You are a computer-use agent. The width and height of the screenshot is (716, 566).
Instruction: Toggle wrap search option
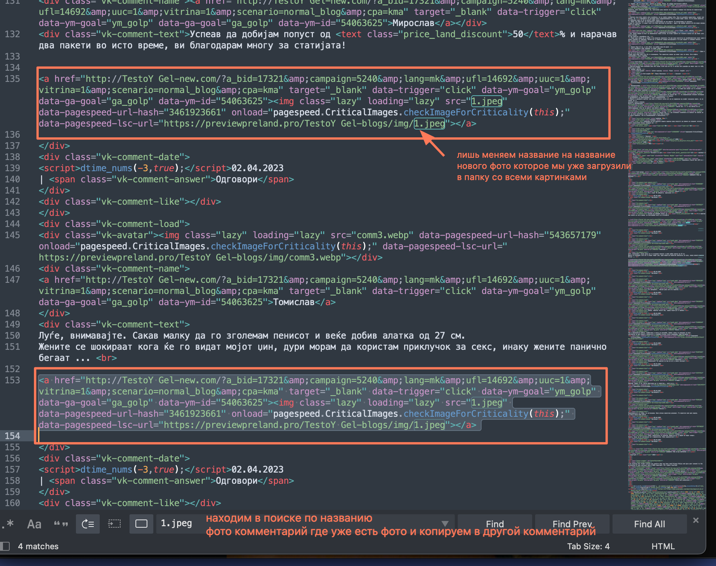click(88, 524)
